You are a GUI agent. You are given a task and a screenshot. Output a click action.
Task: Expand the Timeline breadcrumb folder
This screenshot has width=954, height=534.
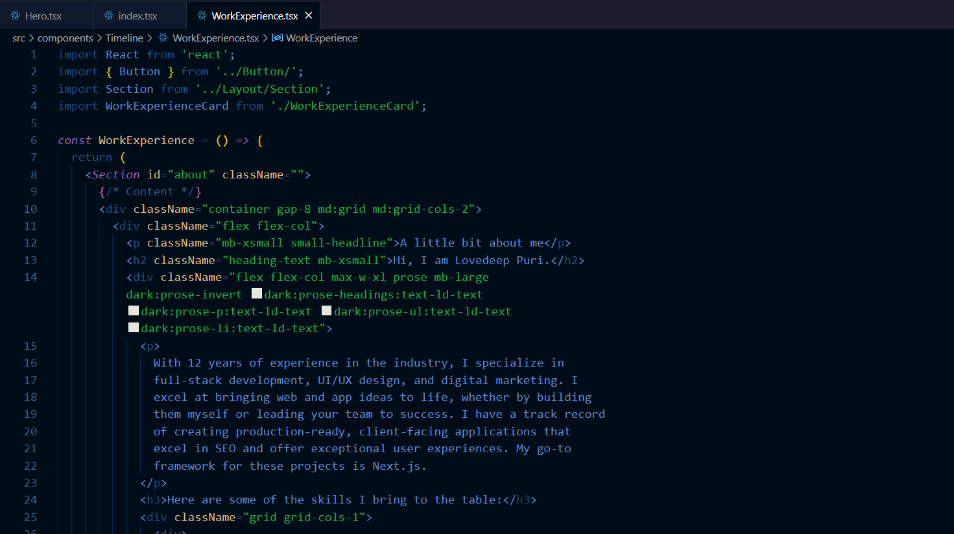[x=124, y=38]
